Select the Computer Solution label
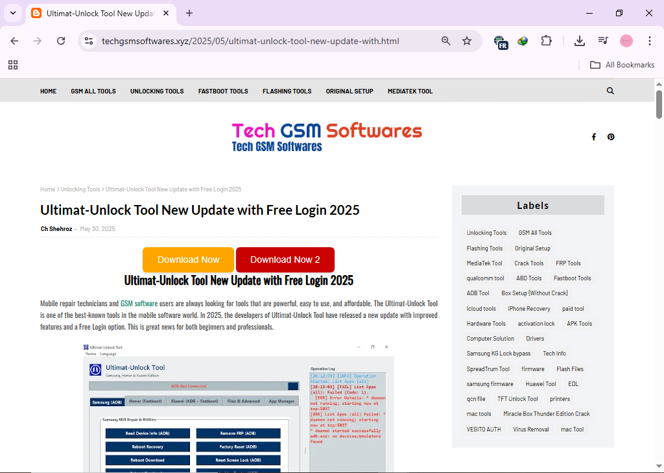The image size is (664, 473). pyautogui.click(x=490, y=339)
